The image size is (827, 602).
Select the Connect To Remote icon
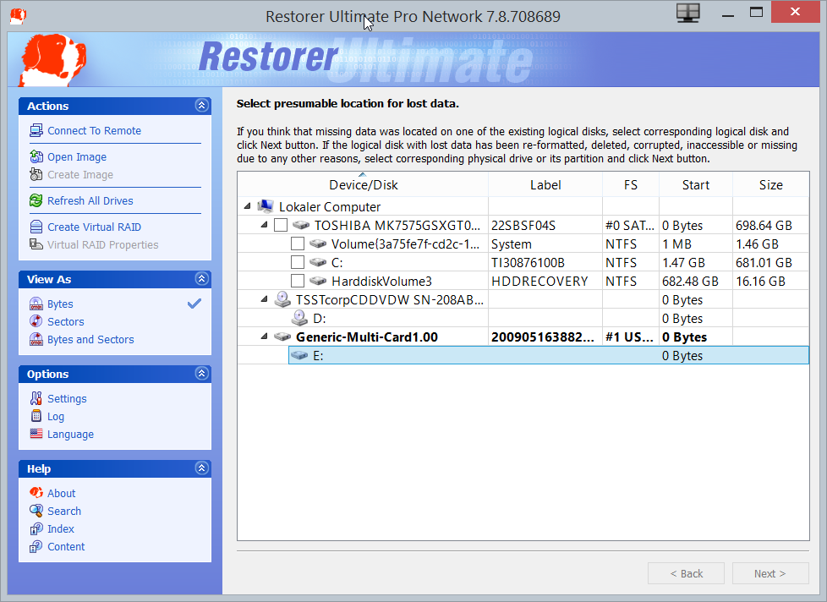point(36,130)
